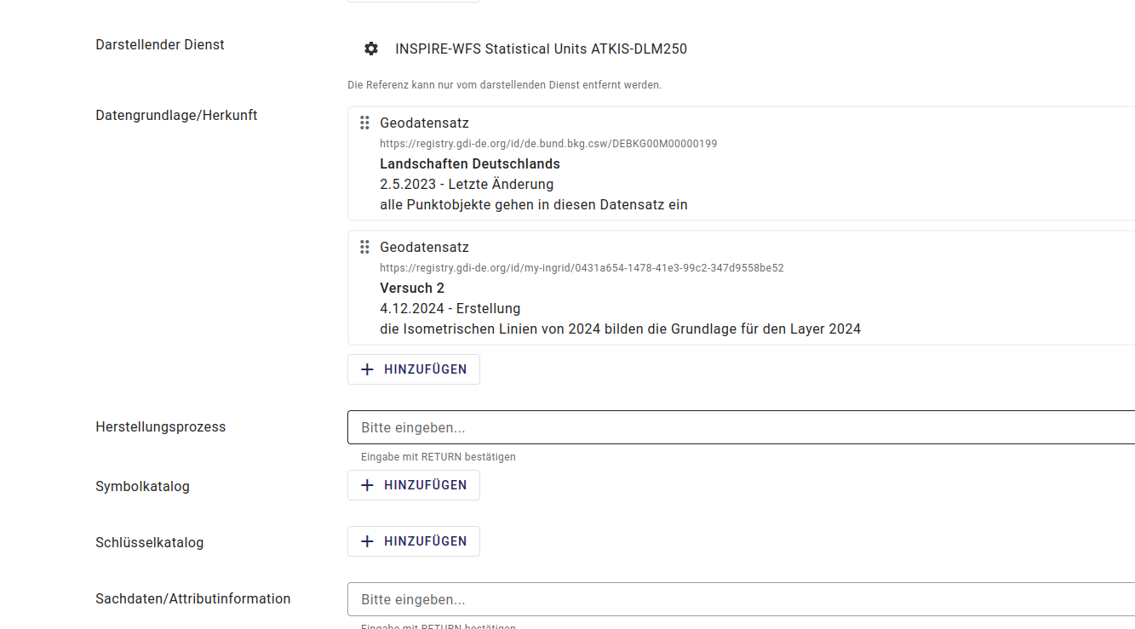The height and width of the screenshot is (629, 1135).
Task: Open the my-ingrid registry link of Versuch 2
Action: [582, 267]
